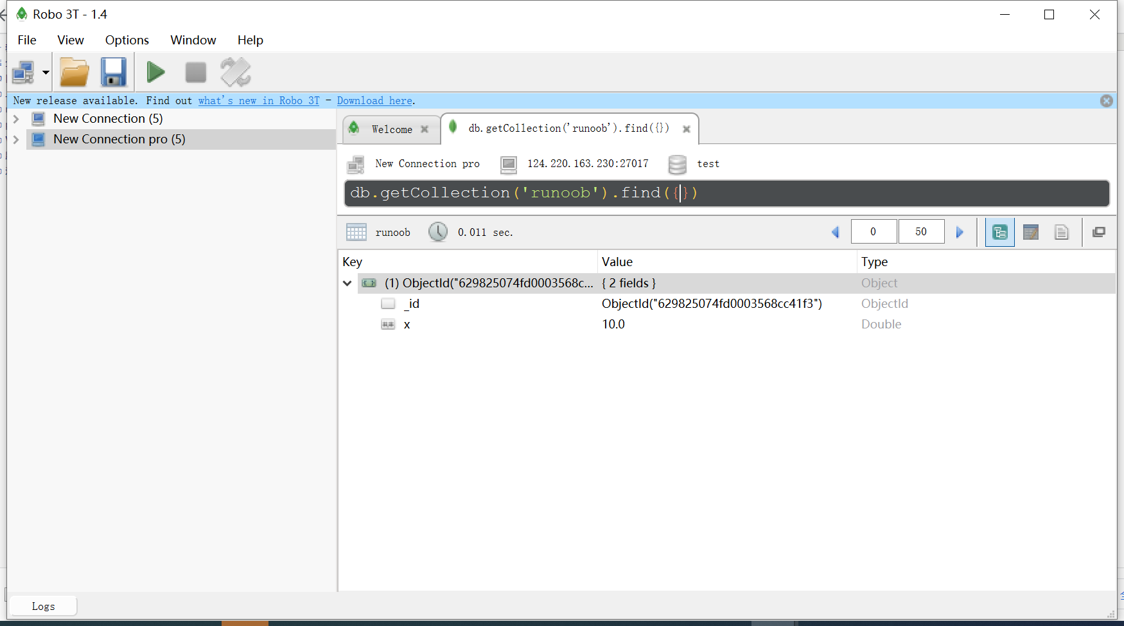Image resolution: width=1124 pixels, height=626 pixels.
Task: Close the db.getCollection query tab
Action: (x=687, y=129)
